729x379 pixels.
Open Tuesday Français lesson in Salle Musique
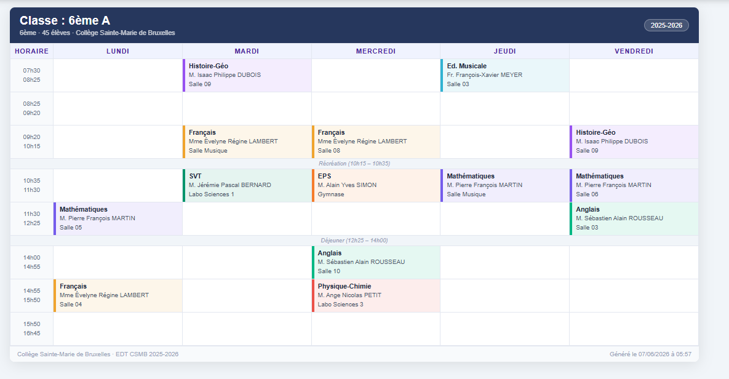[x=247, y=142]
